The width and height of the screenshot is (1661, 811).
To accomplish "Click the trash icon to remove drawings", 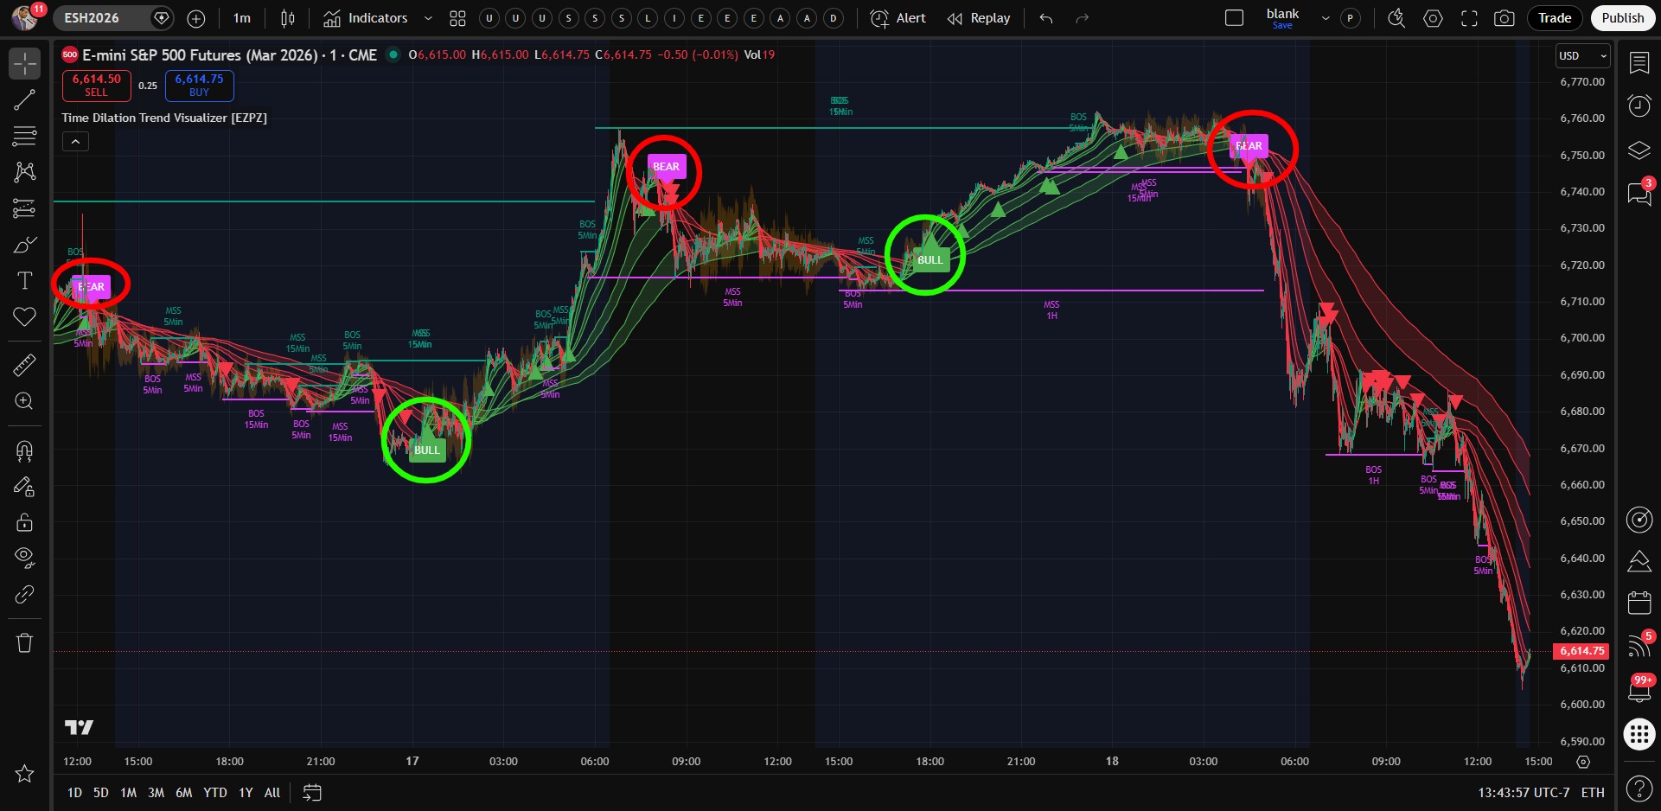I will (x=24, y=642).
